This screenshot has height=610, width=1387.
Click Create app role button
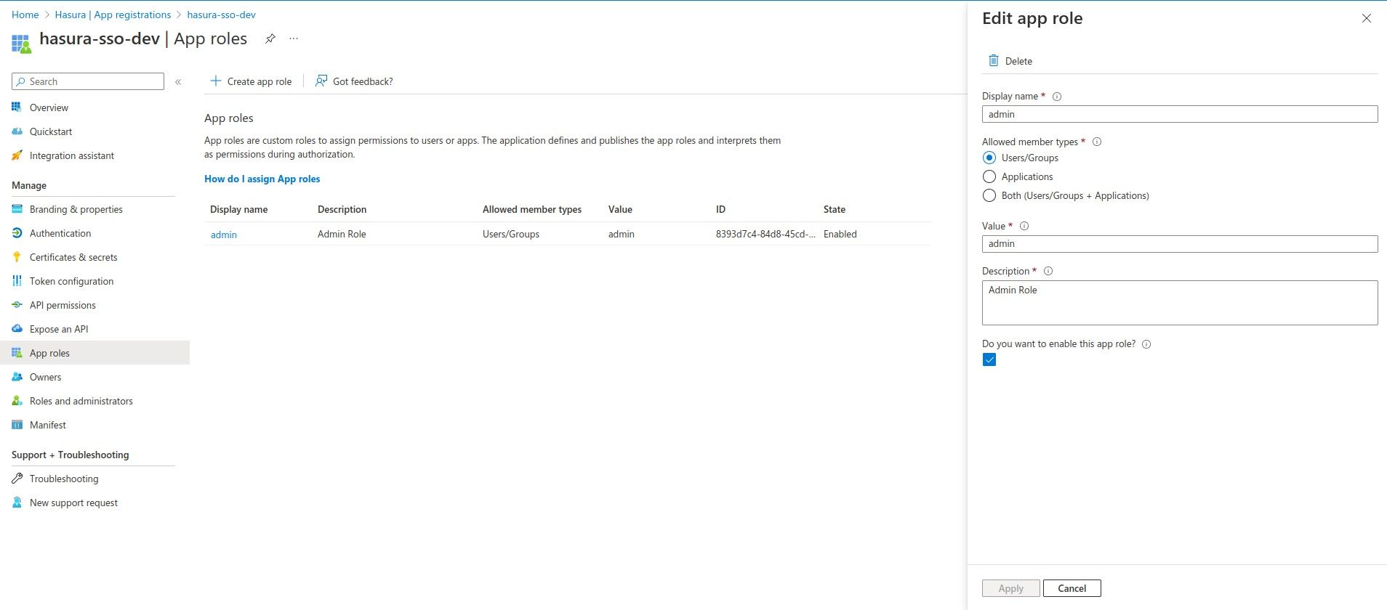[251, 81]
